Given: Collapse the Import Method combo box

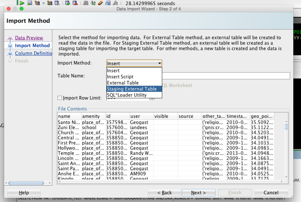Looking at the screenshot, I should [x=134, y=63].
